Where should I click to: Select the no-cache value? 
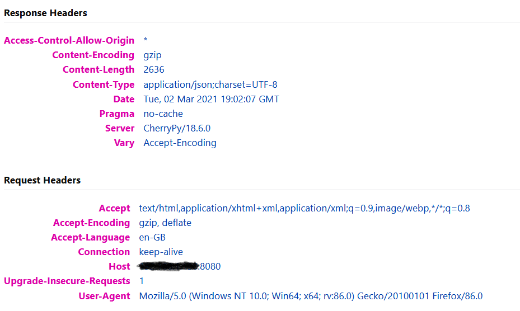[x=163, y=114]
